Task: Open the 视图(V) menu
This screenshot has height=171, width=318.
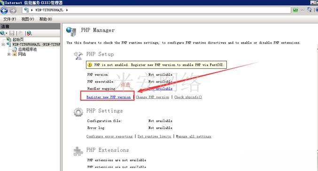Action: pos(28,19)
